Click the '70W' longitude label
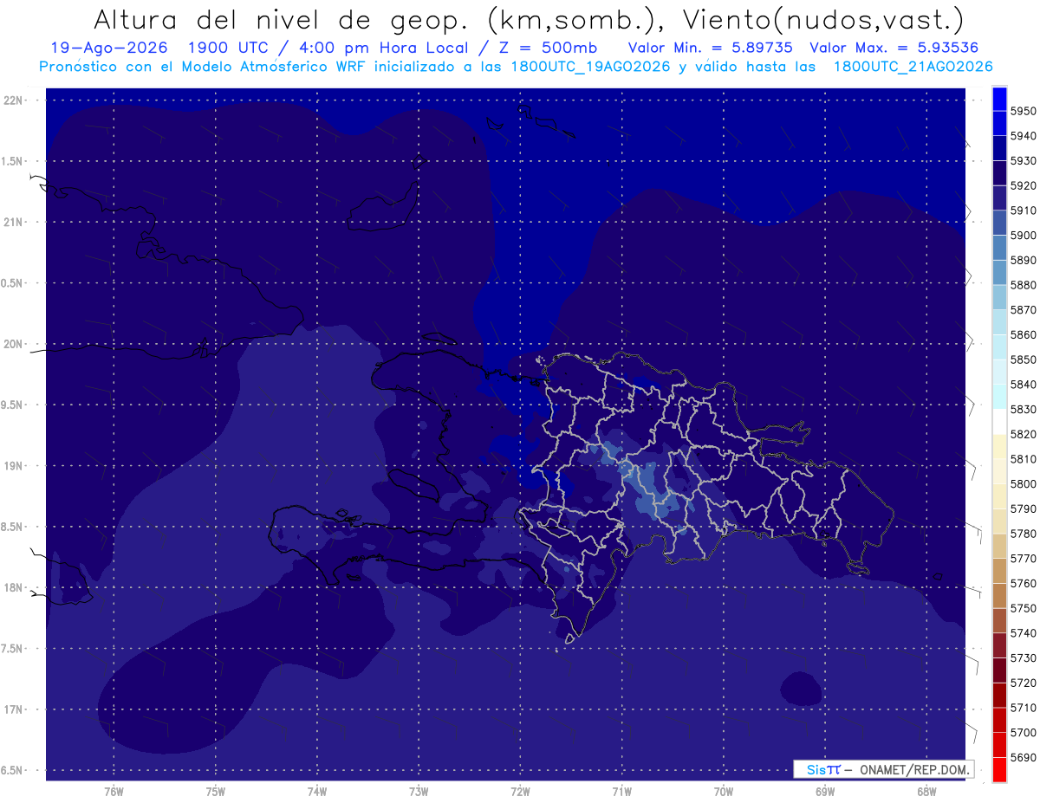Viewport: 1040px width, 803px height. [723, 792]
